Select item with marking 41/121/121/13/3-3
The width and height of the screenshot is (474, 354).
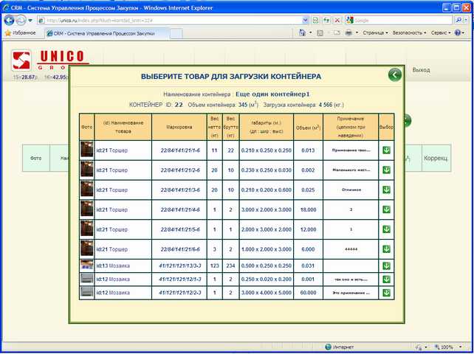coord(386,265)
